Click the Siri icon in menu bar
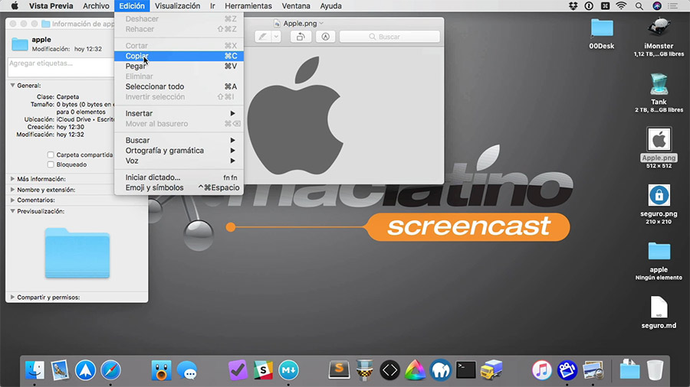 (x=656, y=5)
